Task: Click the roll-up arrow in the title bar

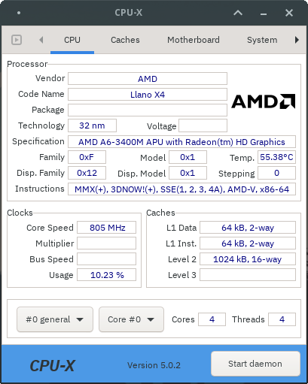Action: click(x=238, y=13)
